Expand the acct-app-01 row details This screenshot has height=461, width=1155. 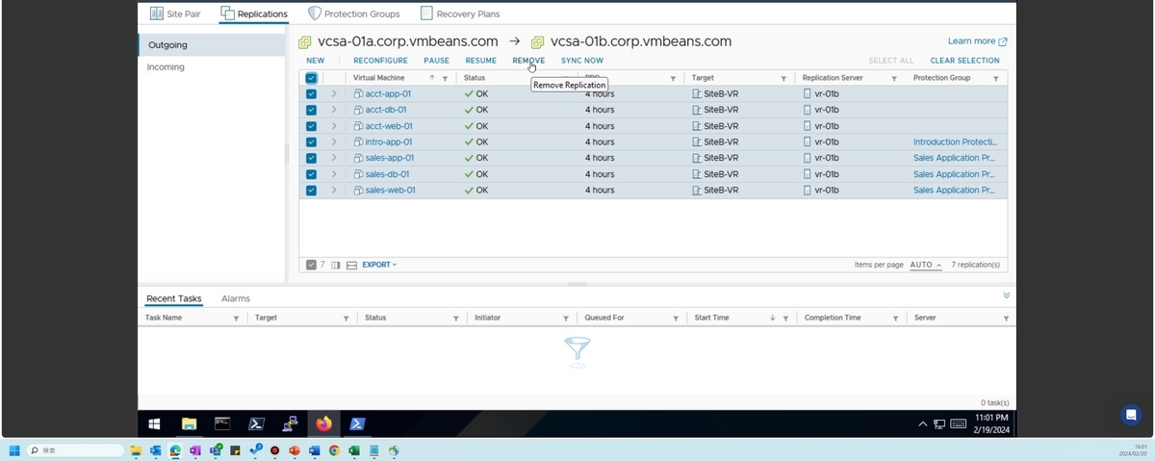point(334,94)
